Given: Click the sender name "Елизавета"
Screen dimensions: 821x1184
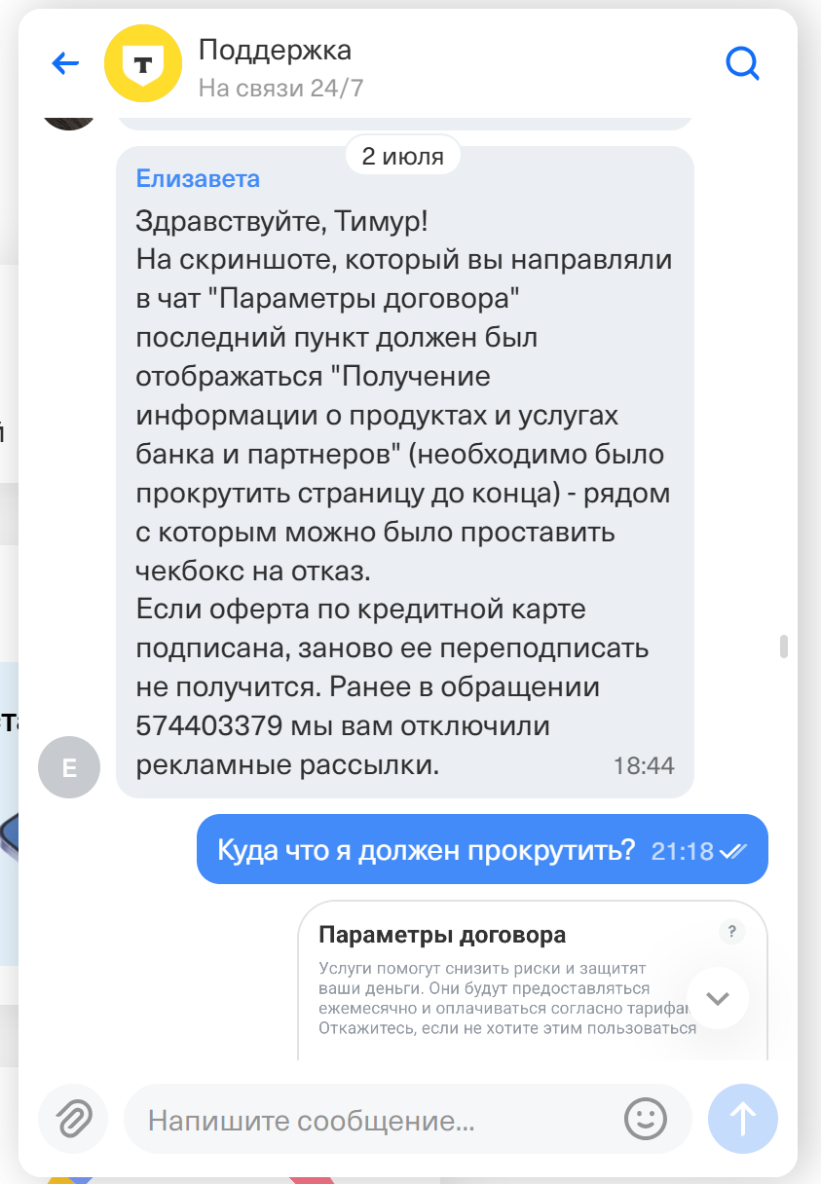Looking at the screenshot, I should pyautogui.click(x=198, y=179).
